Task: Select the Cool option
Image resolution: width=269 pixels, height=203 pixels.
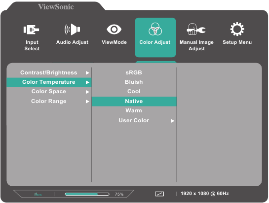Action: 134,92
